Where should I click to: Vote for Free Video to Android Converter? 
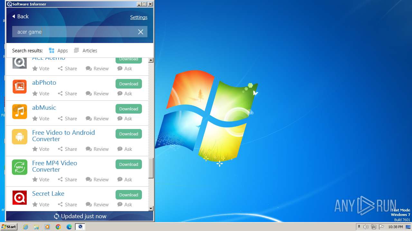click(41, 149)
